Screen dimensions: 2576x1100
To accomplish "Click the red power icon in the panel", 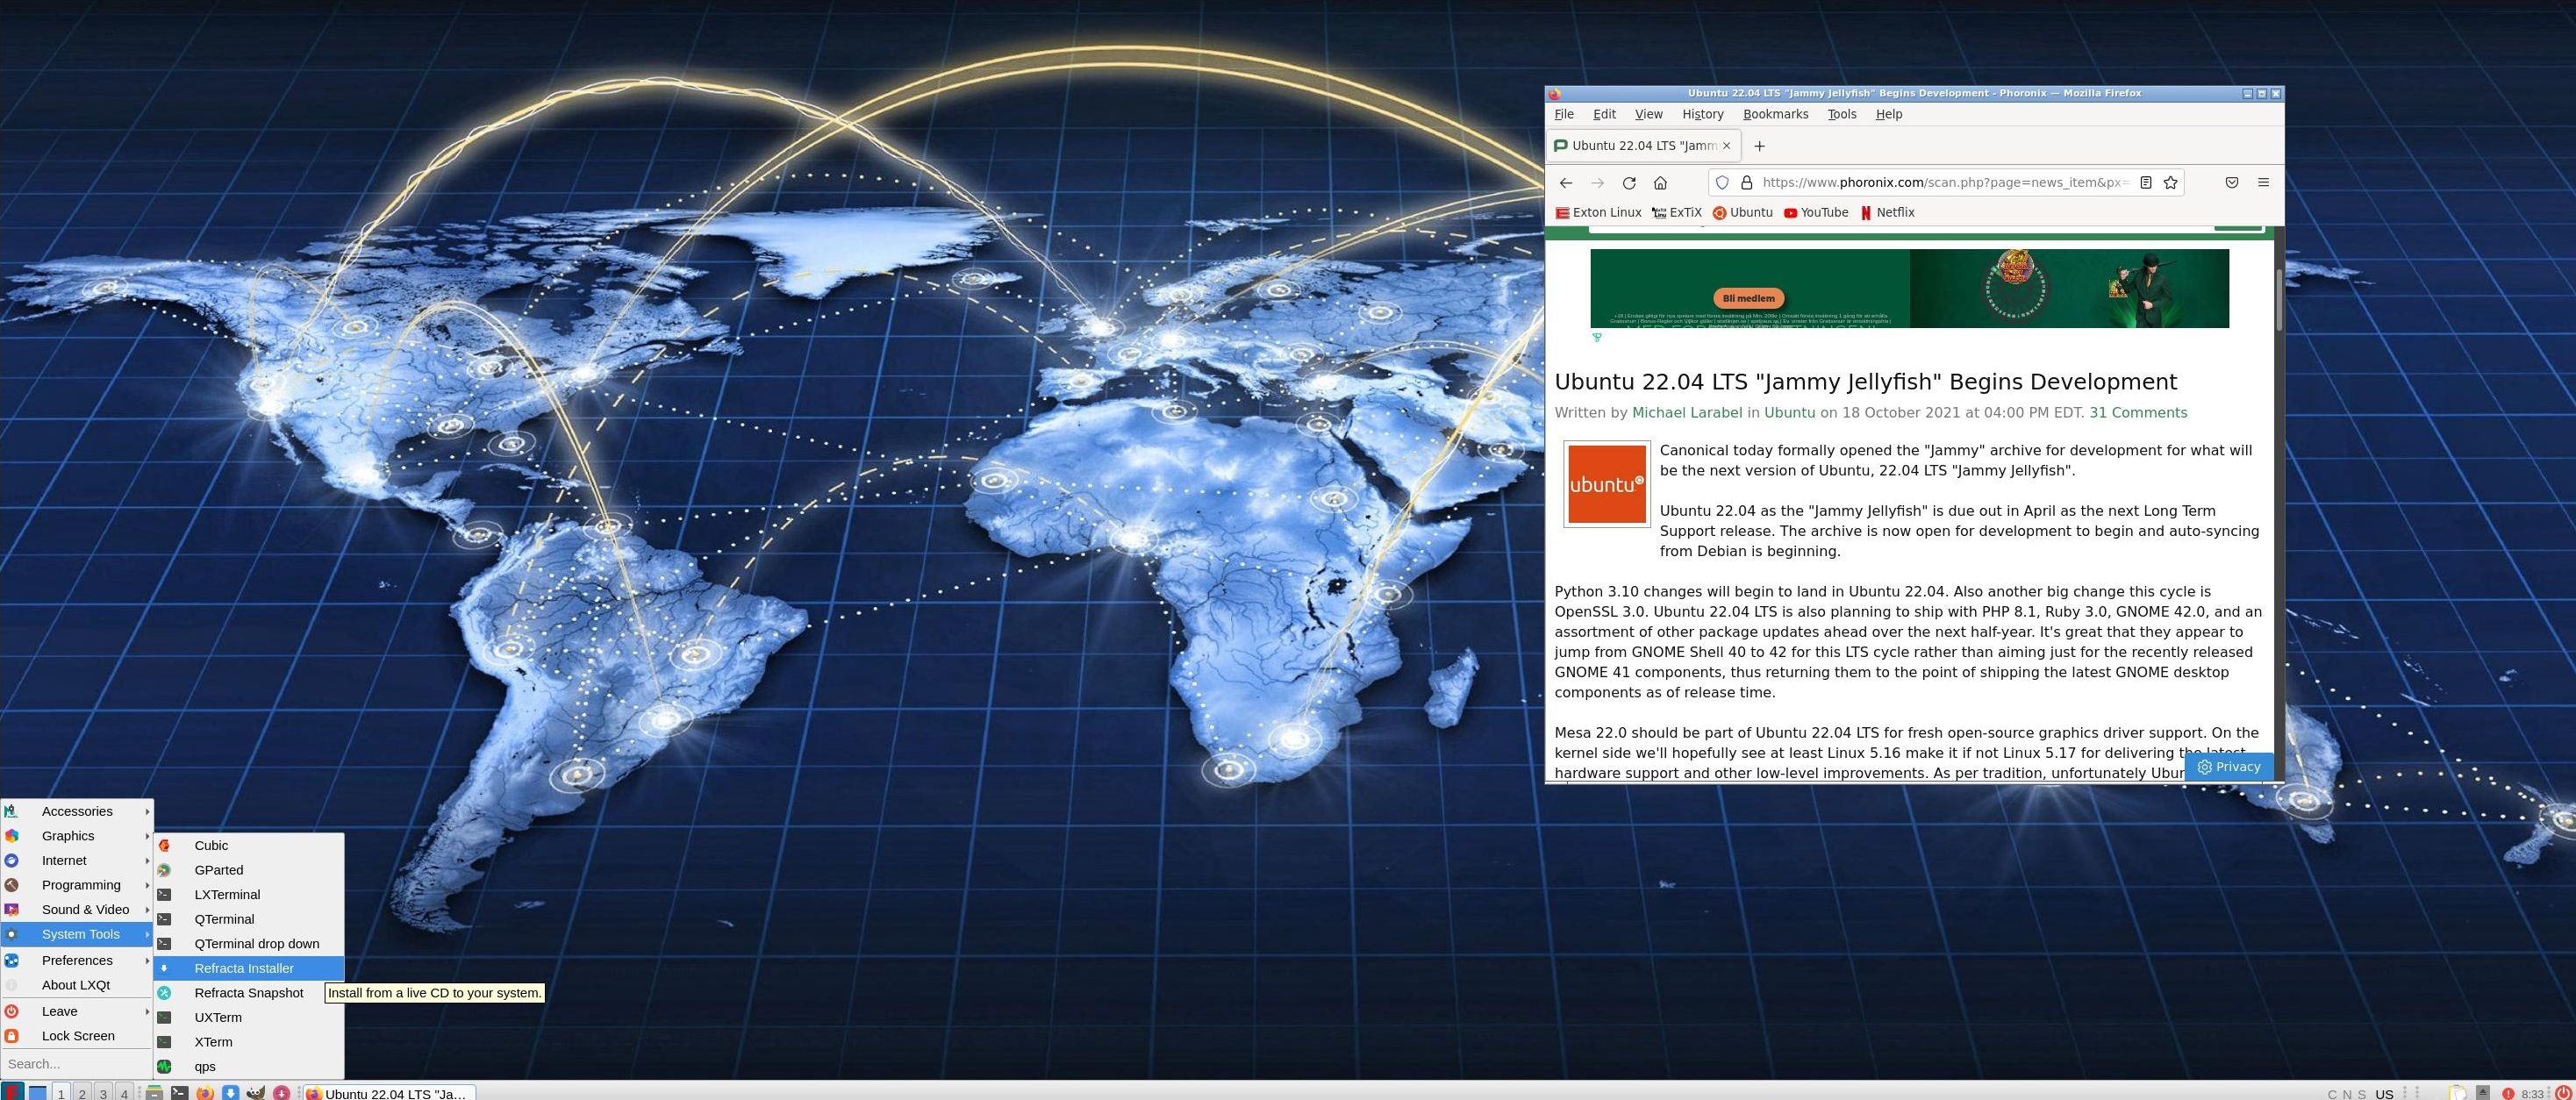I will tap(2564, 1094).
